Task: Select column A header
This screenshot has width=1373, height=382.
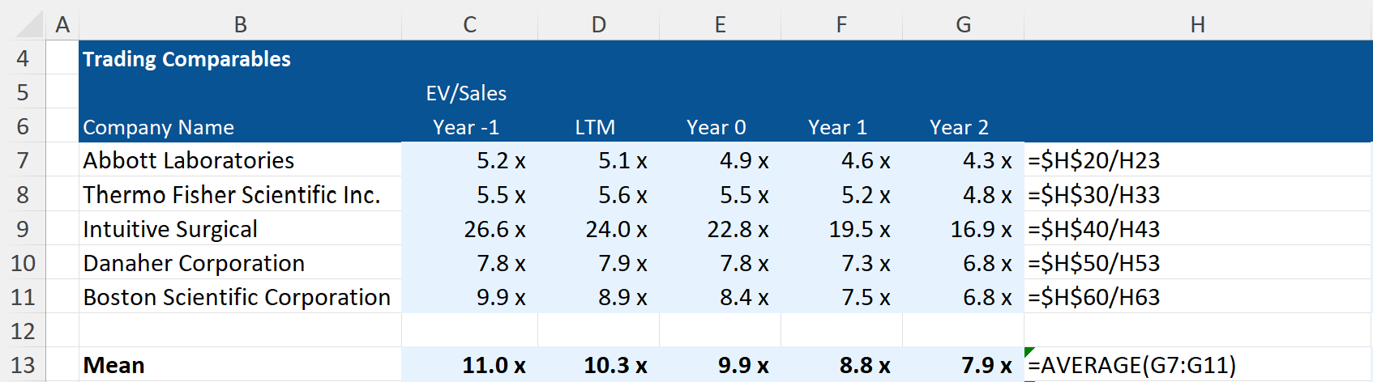Action: (x=62, y=25)
